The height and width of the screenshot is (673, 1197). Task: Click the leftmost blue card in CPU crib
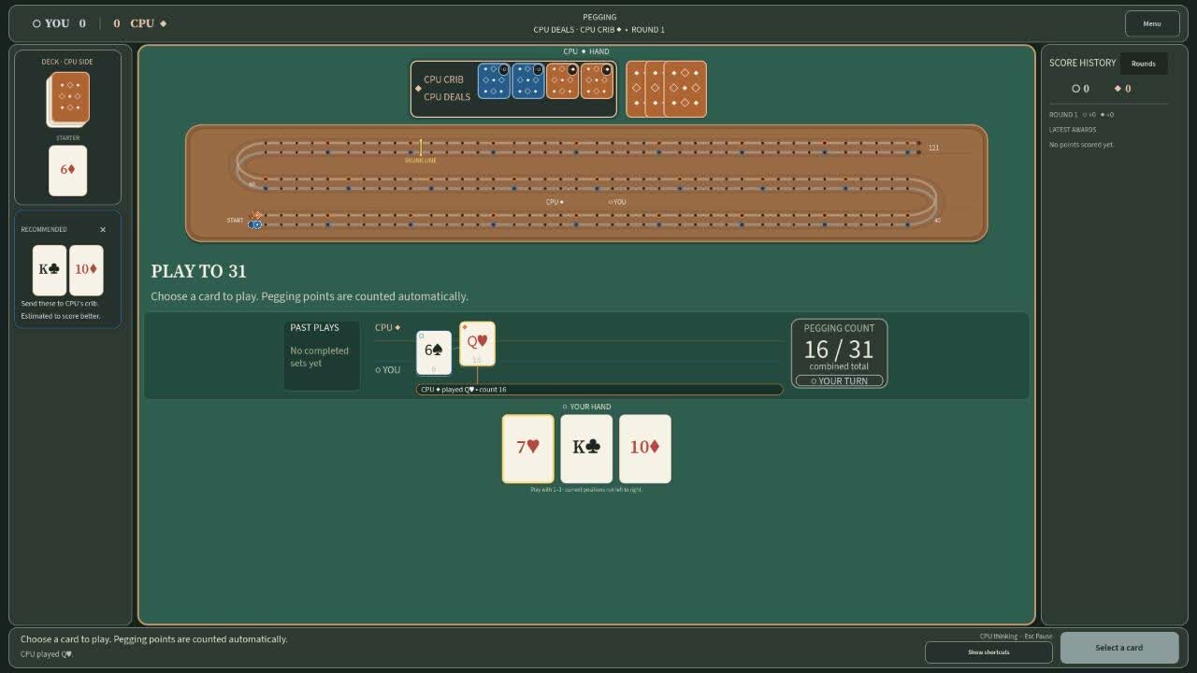click(x=494, y=80)
